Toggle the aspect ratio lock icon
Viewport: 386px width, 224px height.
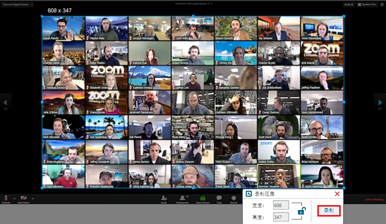click(x=301, y=211)
